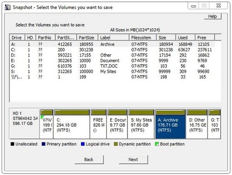Click the Document label cell

[110, 61]
